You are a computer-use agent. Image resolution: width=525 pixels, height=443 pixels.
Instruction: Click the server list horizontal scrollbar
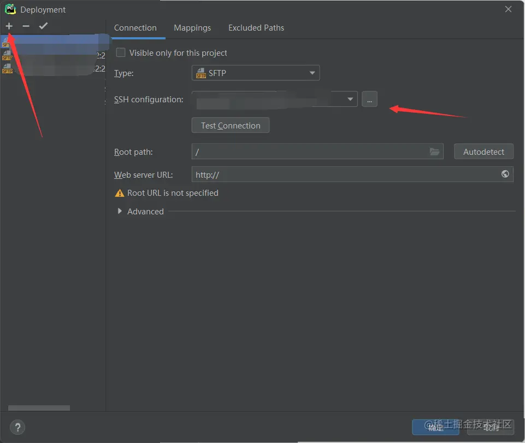(x=39, y=408)
